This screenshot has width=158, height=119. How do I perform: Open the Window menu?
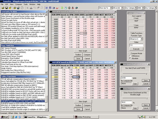(32, 4)
